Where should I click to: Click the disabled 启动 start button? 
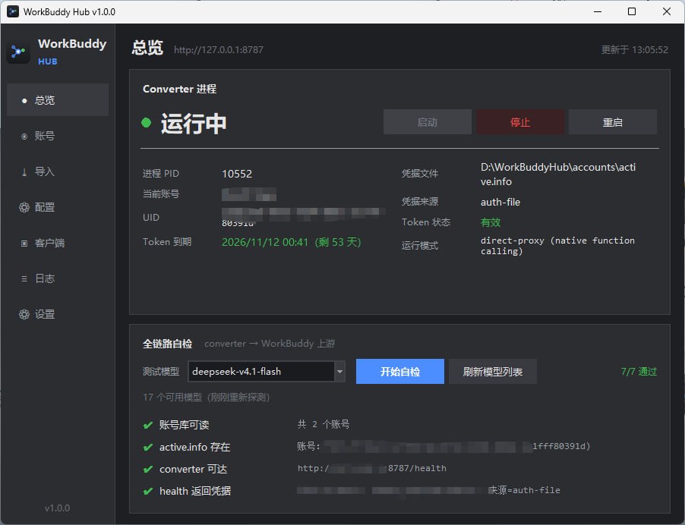click(x=428, y=122)
